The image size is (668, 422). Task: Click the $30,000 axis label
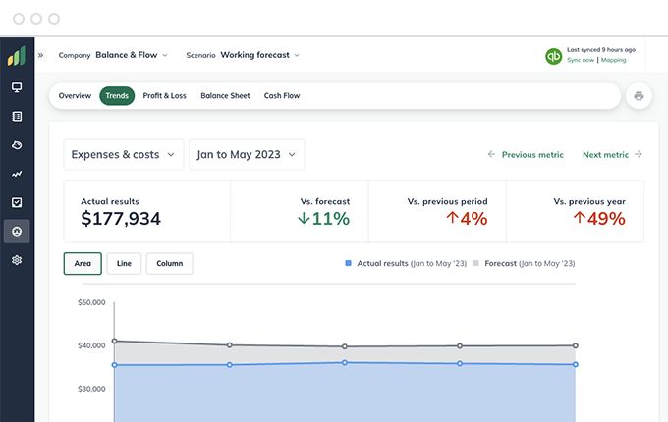click(91, 389)
